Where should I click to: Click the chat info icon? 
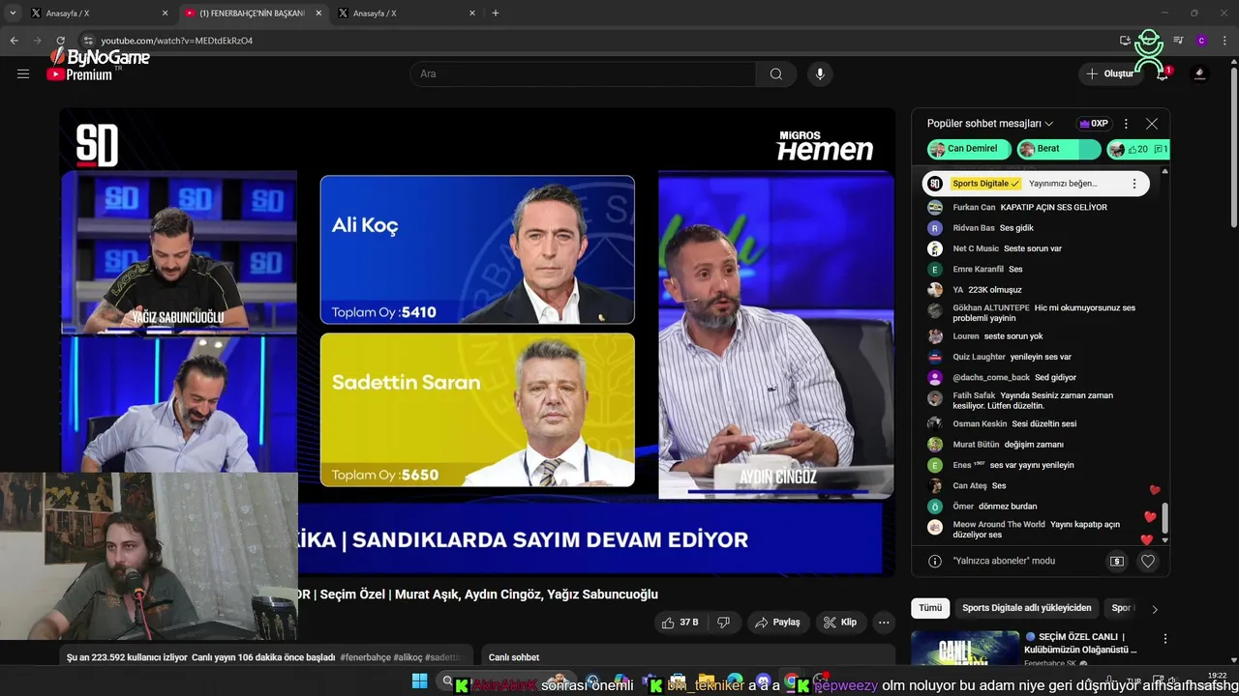click(x=934, y=561)
